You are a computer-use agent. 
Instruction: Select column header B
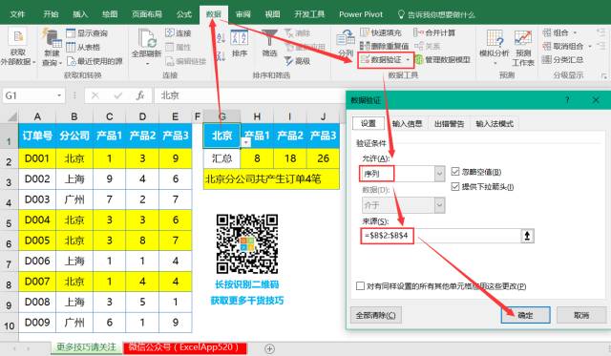coord(74,116)
